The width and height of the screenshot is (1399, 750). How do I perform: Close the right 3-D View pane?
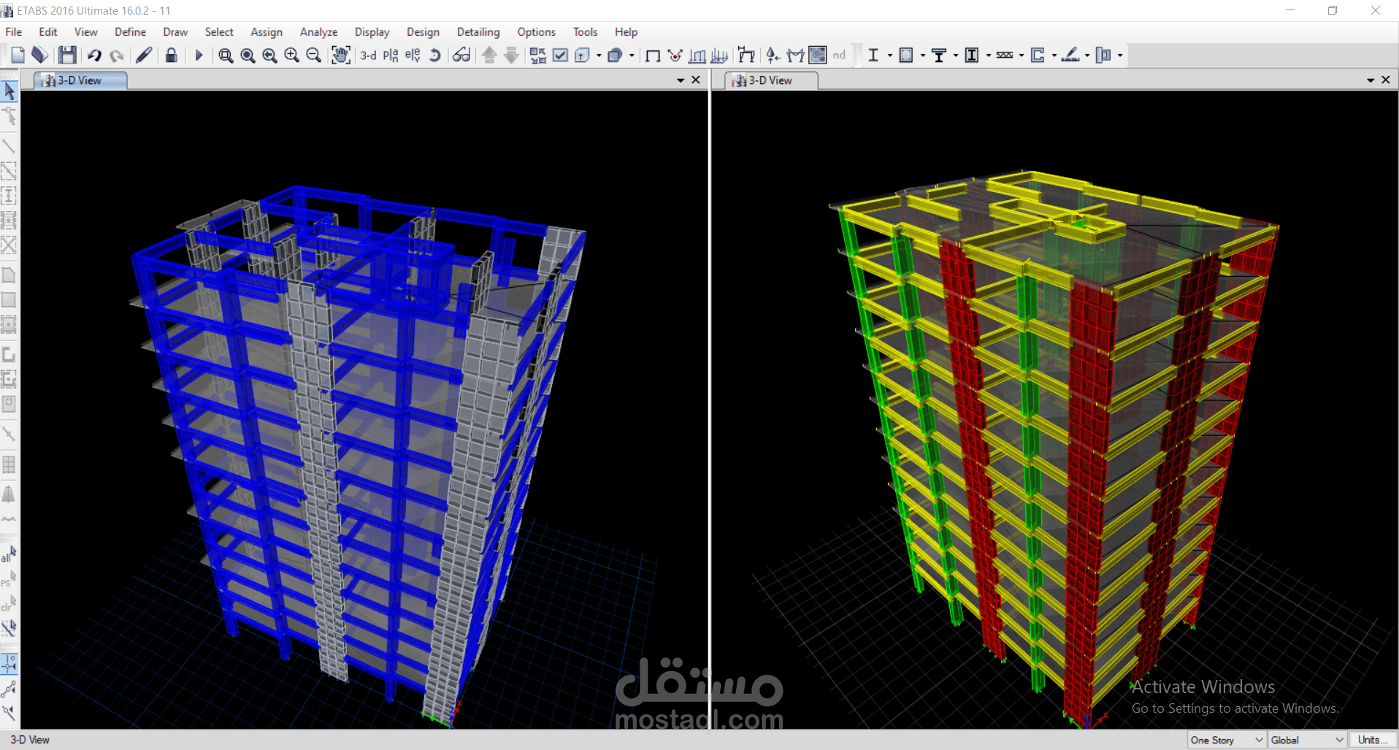pos(1386,80)
